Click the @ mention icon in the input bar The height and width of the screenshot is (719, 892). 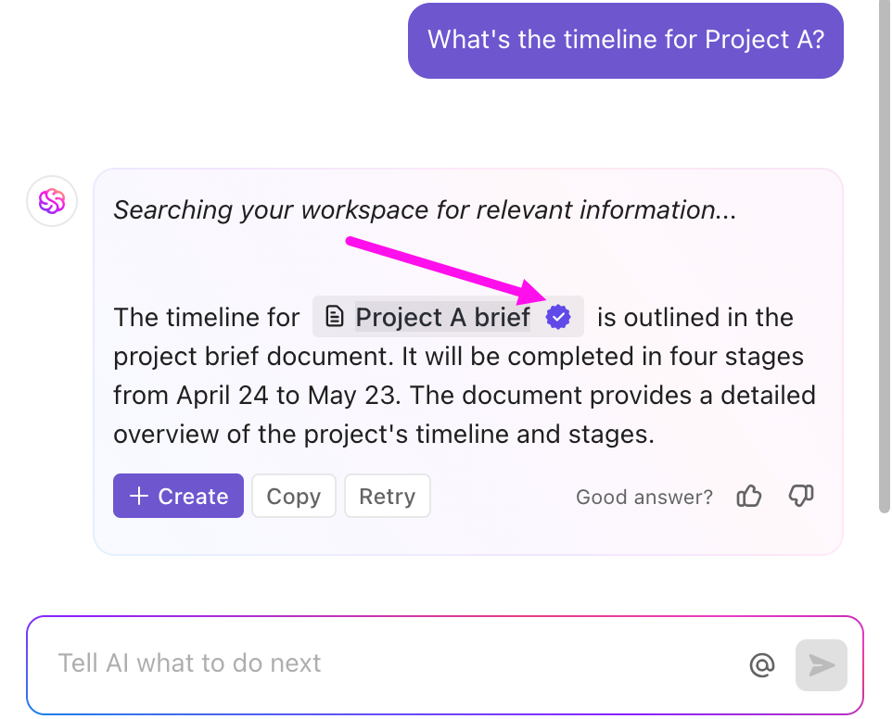coord(762,664)
